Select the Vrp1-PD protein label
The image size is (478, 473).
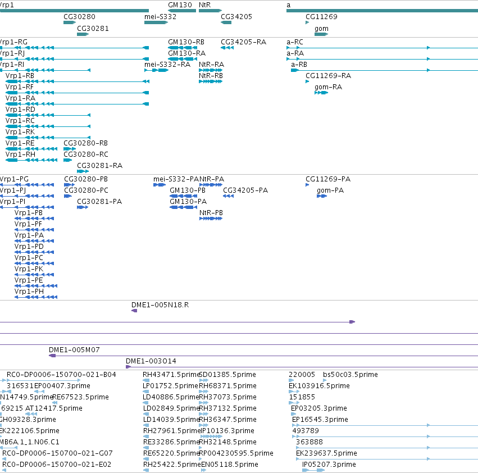pos(29,247)
